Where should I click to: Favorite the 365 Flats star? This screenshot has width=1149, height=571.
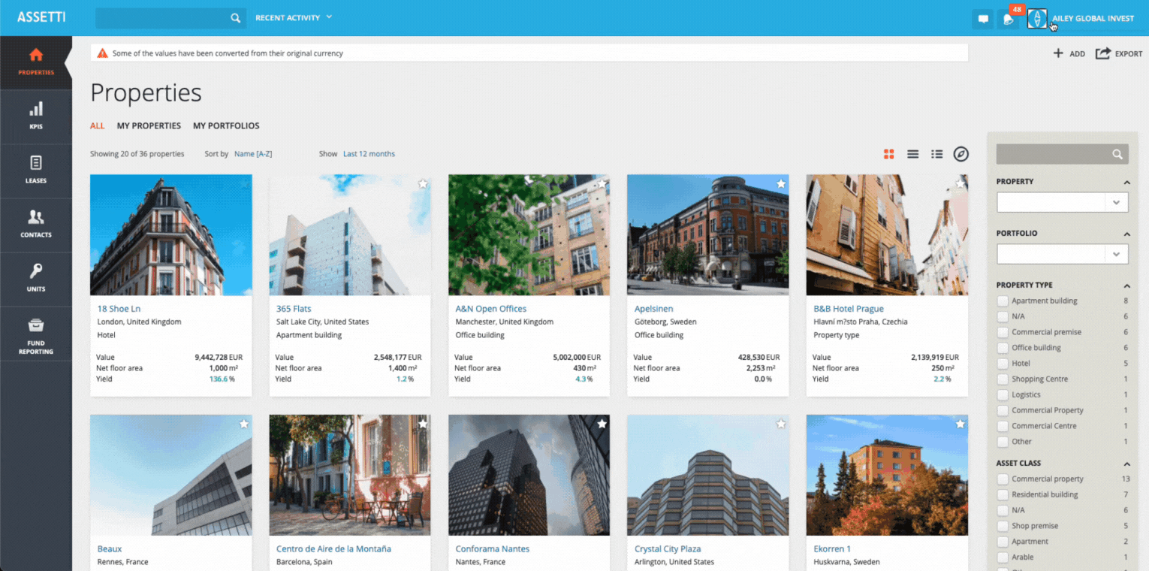423,183
